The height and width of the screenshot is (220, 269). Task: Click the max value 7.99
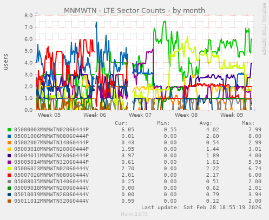255,130
